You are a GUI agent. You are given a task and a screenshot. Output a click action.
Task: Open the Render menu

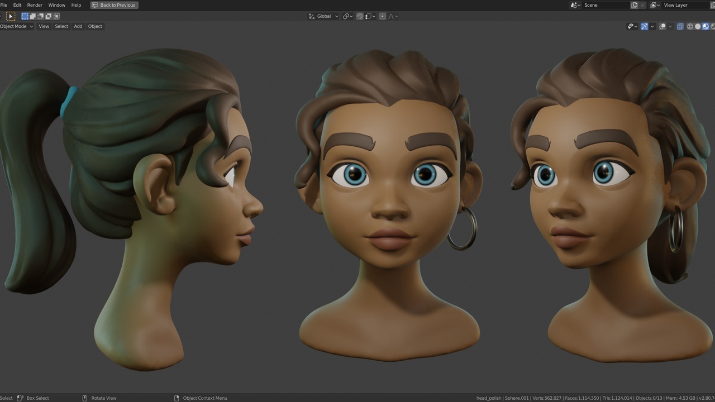point(35,5)
